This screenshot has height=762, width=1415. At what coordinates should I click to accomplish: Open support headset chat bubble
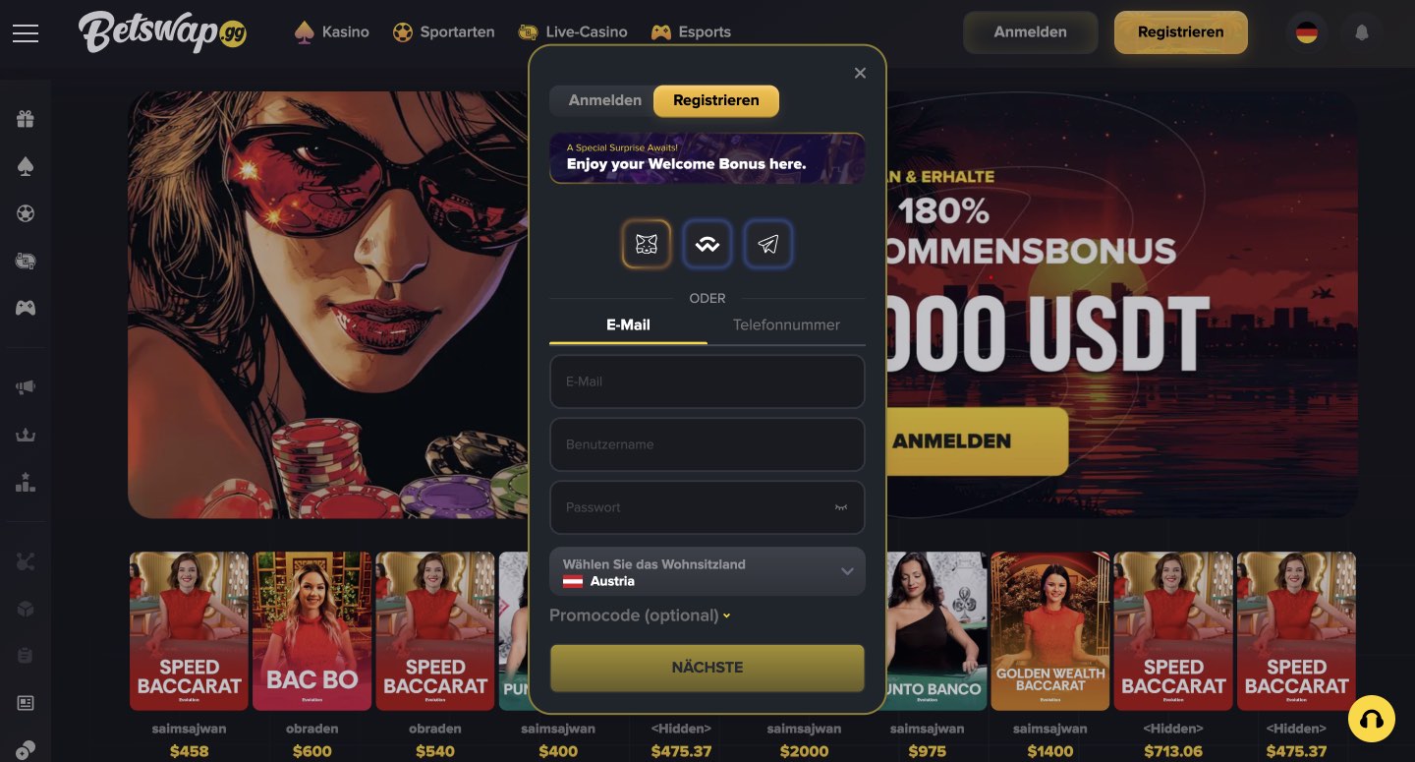tap(1373, 719)
